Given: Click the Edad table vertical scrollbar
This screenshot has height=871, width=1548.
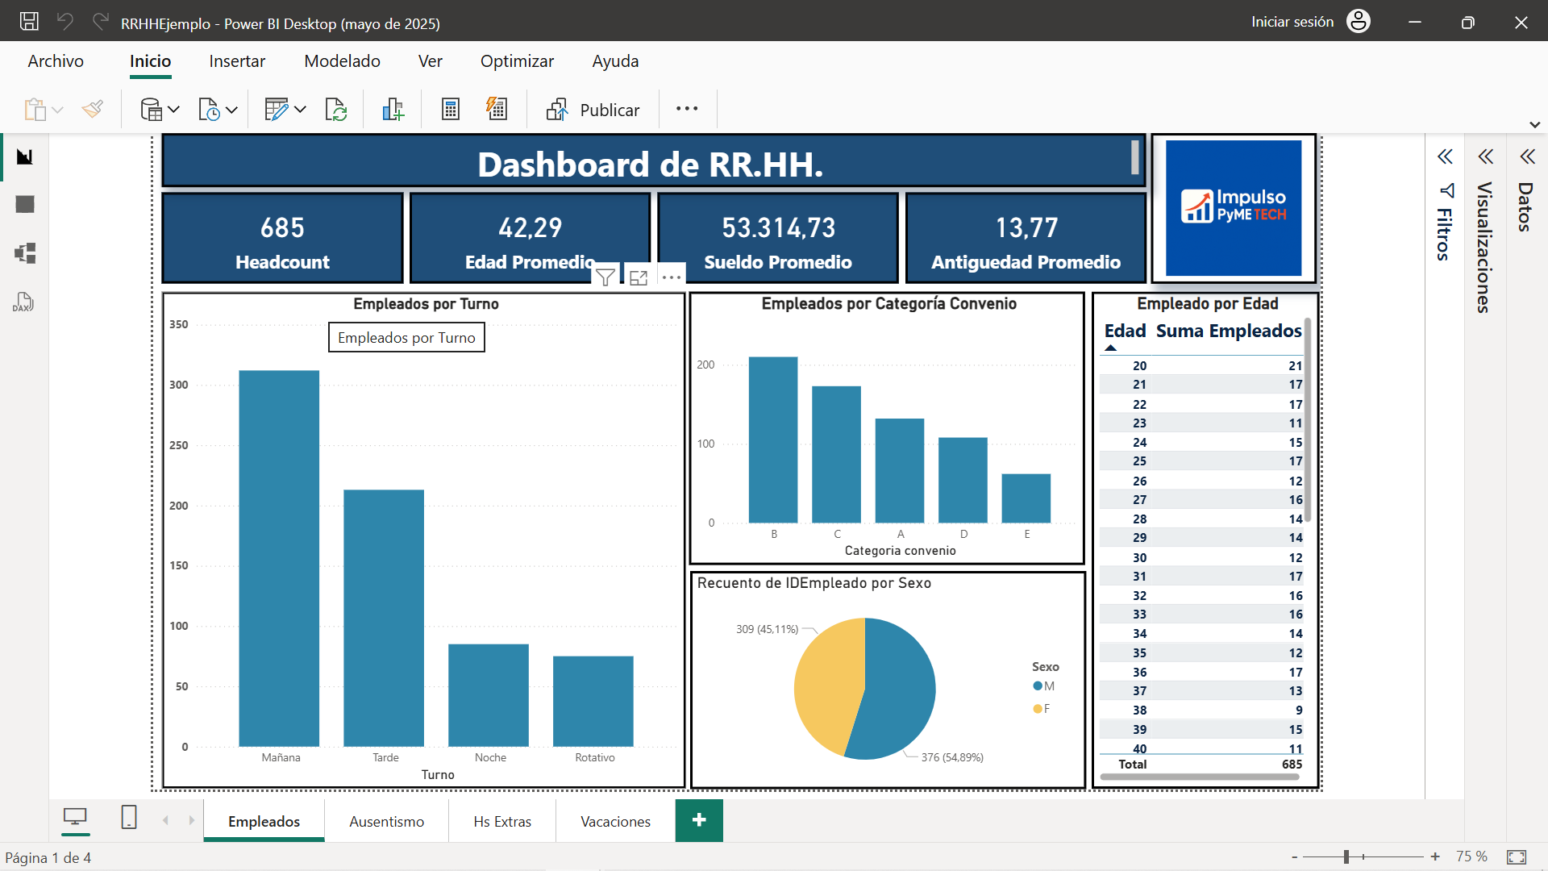Looking at the screenshot, I should 1307,419.
